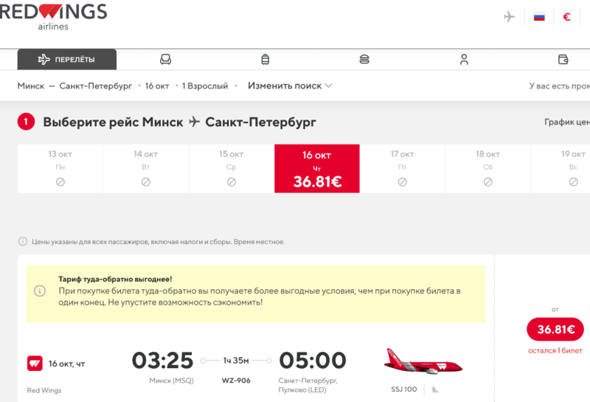Click the seat legroom icon near SSJ 100

pos(435,389)
